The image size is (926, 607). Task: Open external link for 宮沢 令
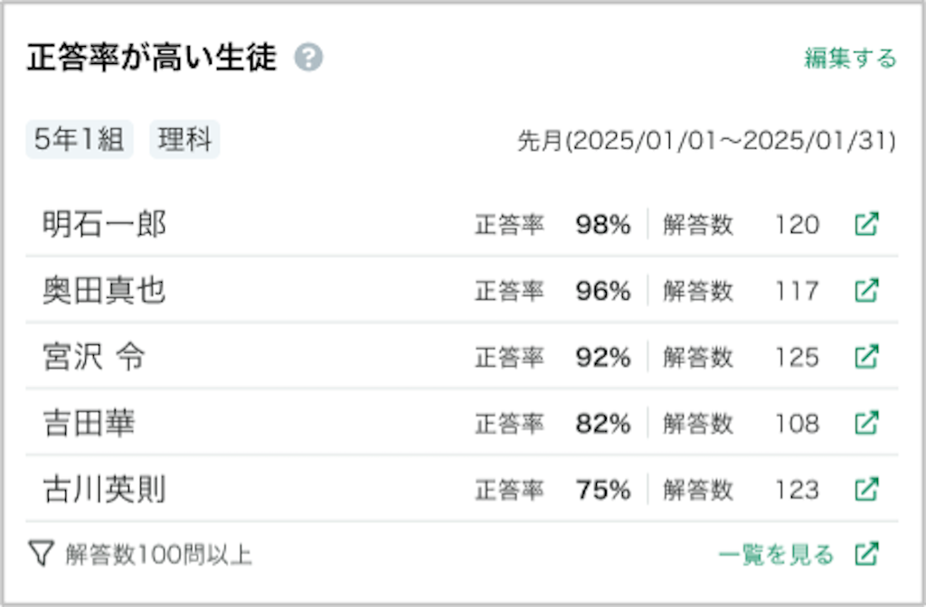(x=867, y=357)
